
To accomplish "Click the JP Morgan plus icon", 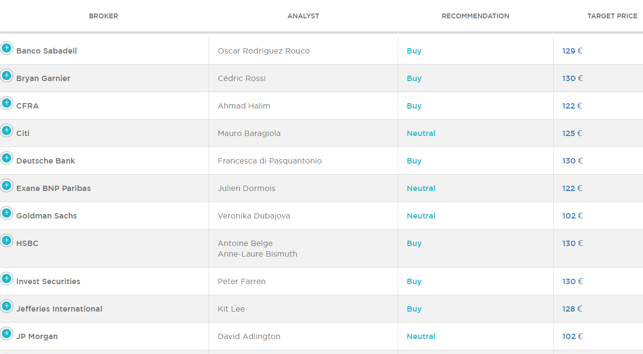I will pos(6,333).
